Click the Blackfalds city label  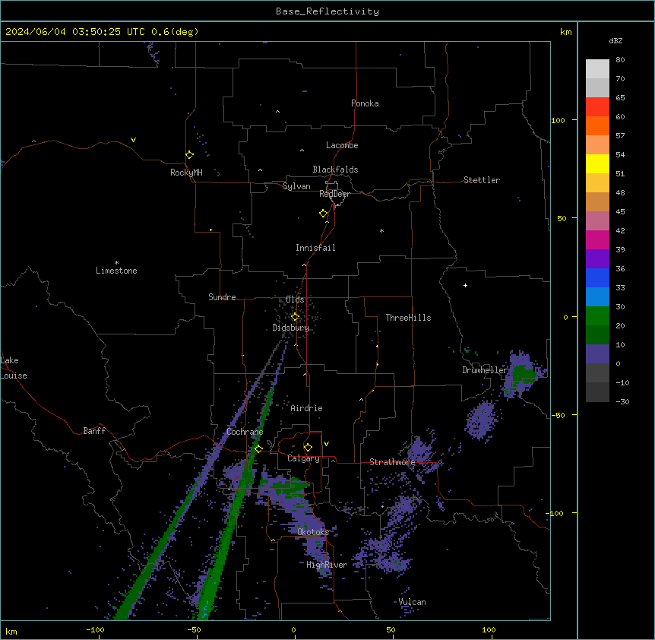point(335,170)
